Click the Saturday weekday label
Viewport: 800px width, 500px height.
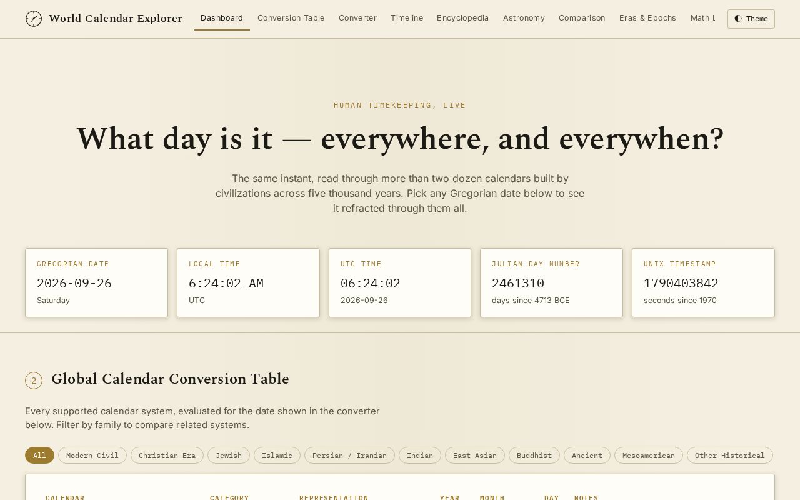click(53, 301)
